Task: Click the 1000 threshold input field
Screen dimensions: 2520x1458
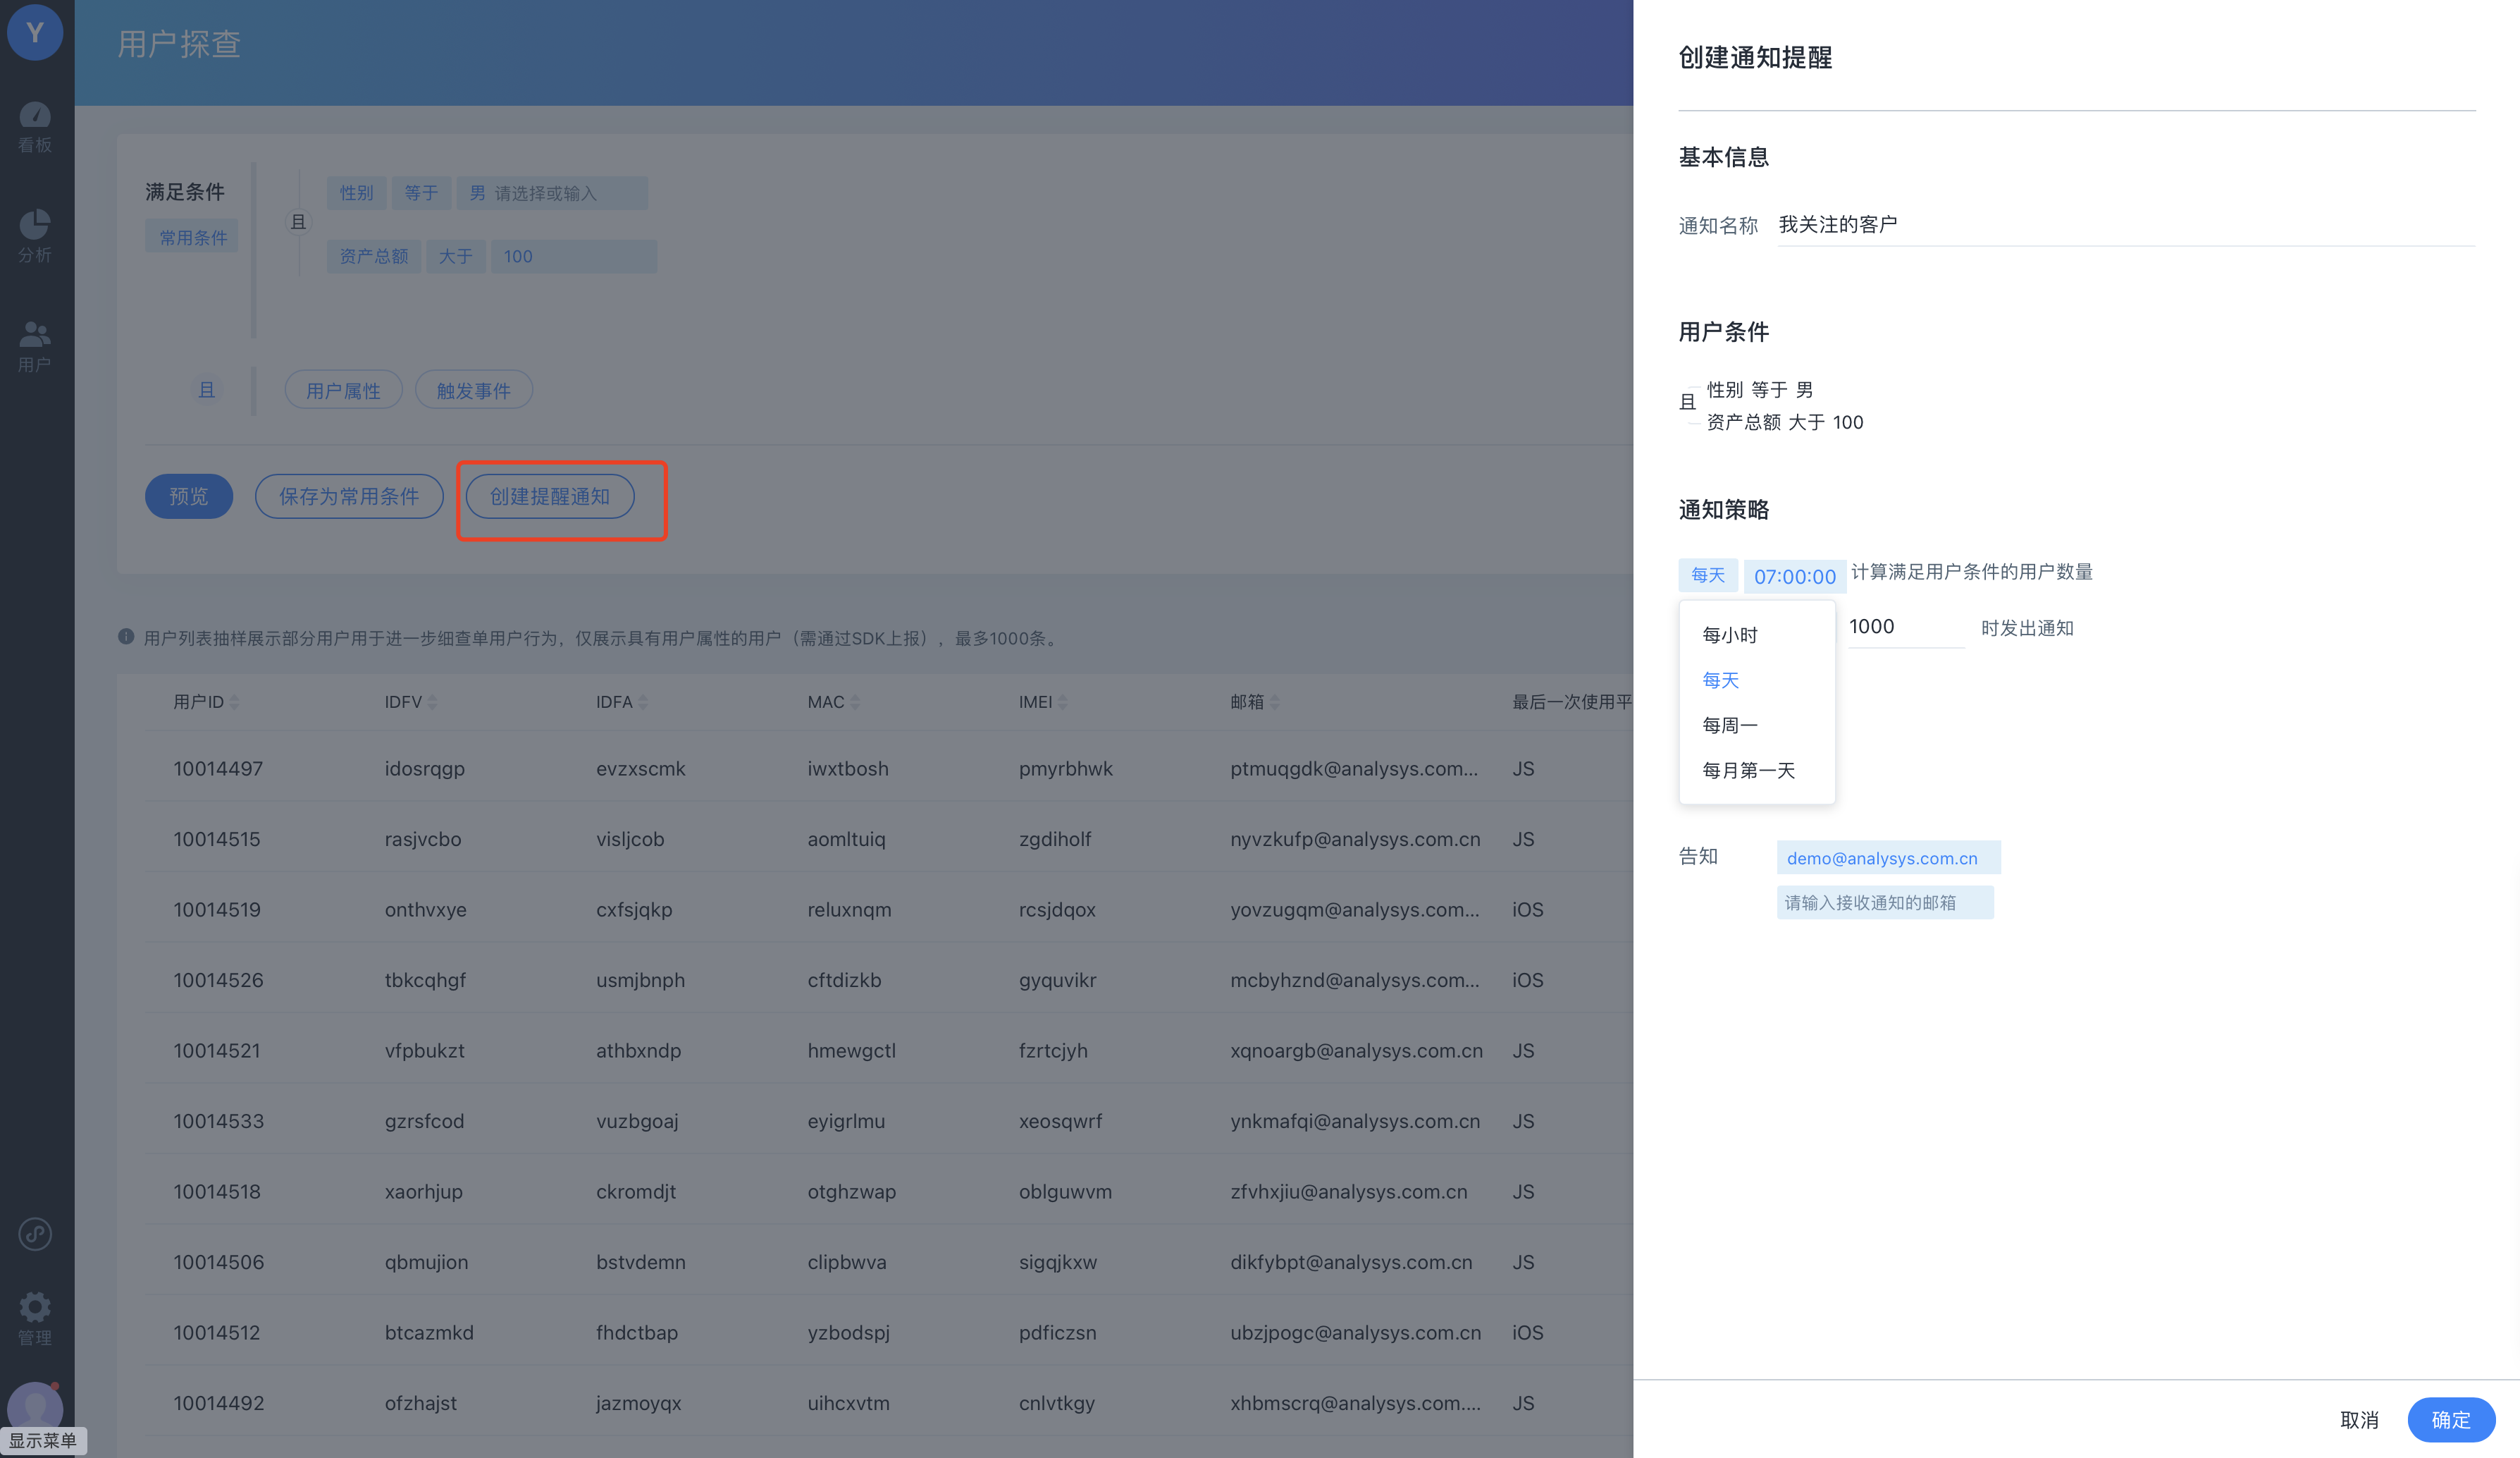Action: pos(1906,627)
